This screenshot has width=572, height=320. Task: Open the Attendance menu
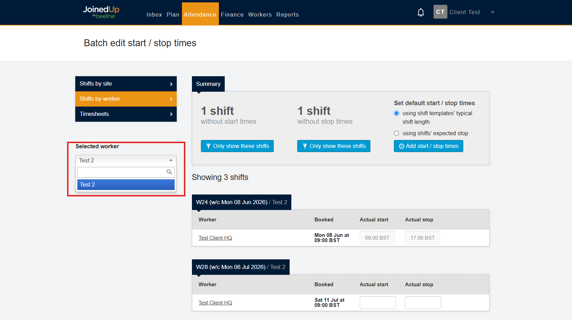coord(200,14)
